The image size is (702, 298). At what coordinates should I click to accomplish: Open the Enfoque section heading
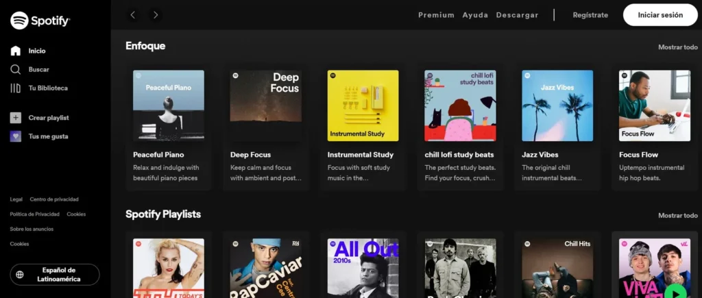(x=145, y=46)
